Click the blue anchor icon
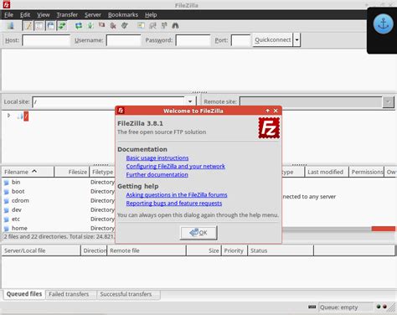 [383, 24]
